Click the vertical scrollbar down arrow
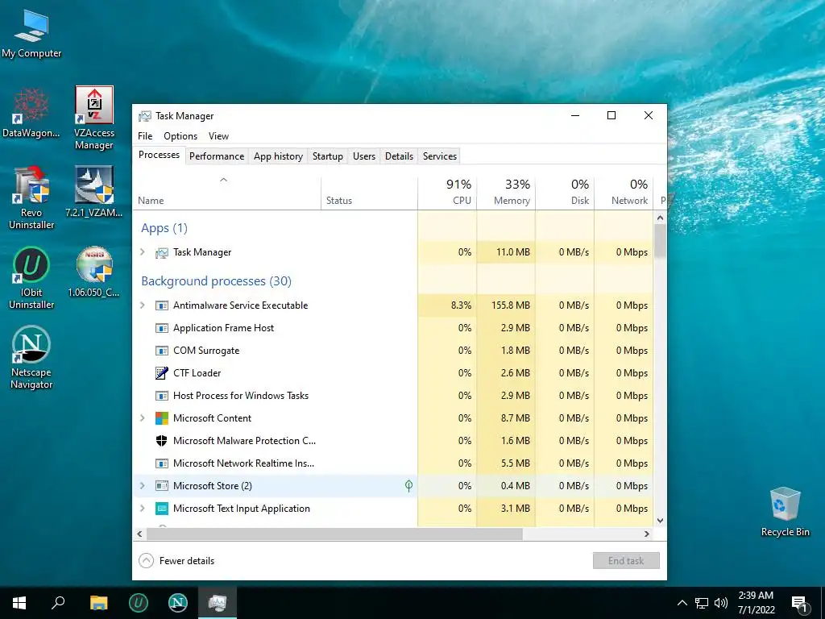825x619 pixels. tap(661, 521)
